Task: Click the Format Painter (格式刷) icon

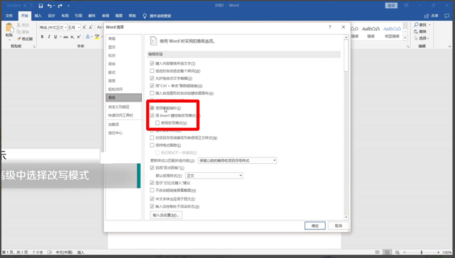Action: [19, 39]
